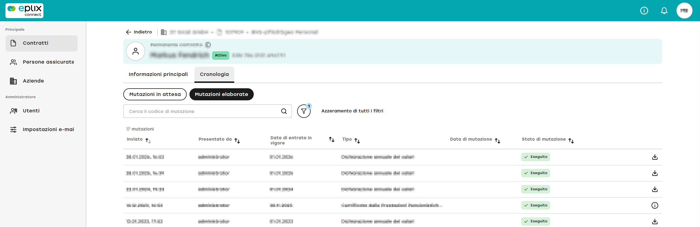Screen dimensions: 700x227
Task: Open the info icon in the header
Action: pos(644,11)
